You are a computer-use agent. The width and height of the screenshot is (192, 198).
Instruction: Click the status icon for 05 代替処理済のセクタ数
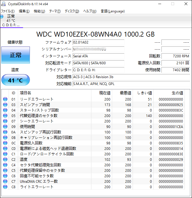point(5,116)
